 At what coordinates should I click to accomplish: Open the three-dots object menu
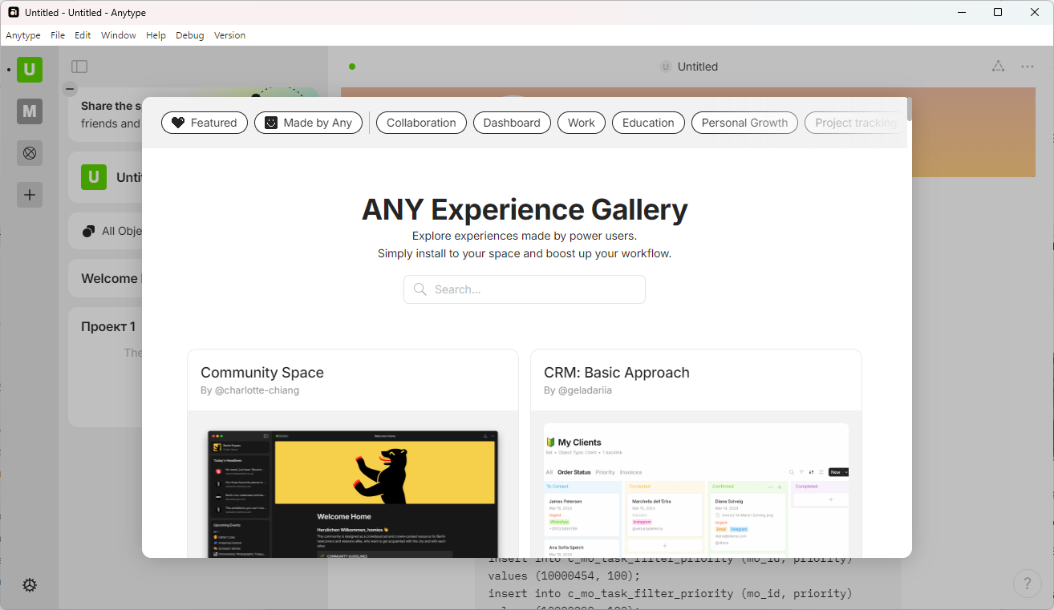(x=1028, y=67)
